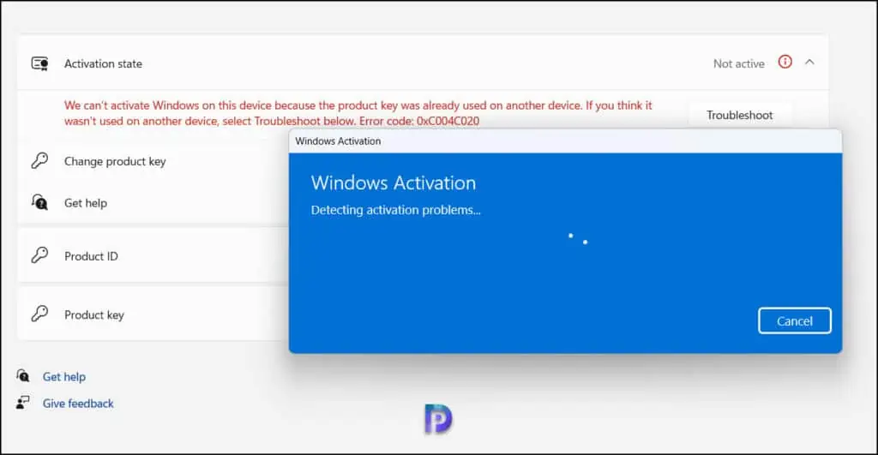Open the Get help link at bottom
This screenshot has width=878, height=455.
point(64,377)
